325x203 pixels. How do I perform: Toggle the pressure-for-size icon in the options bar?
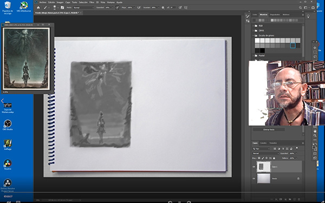pyautogui.click(x=180, y=8)
